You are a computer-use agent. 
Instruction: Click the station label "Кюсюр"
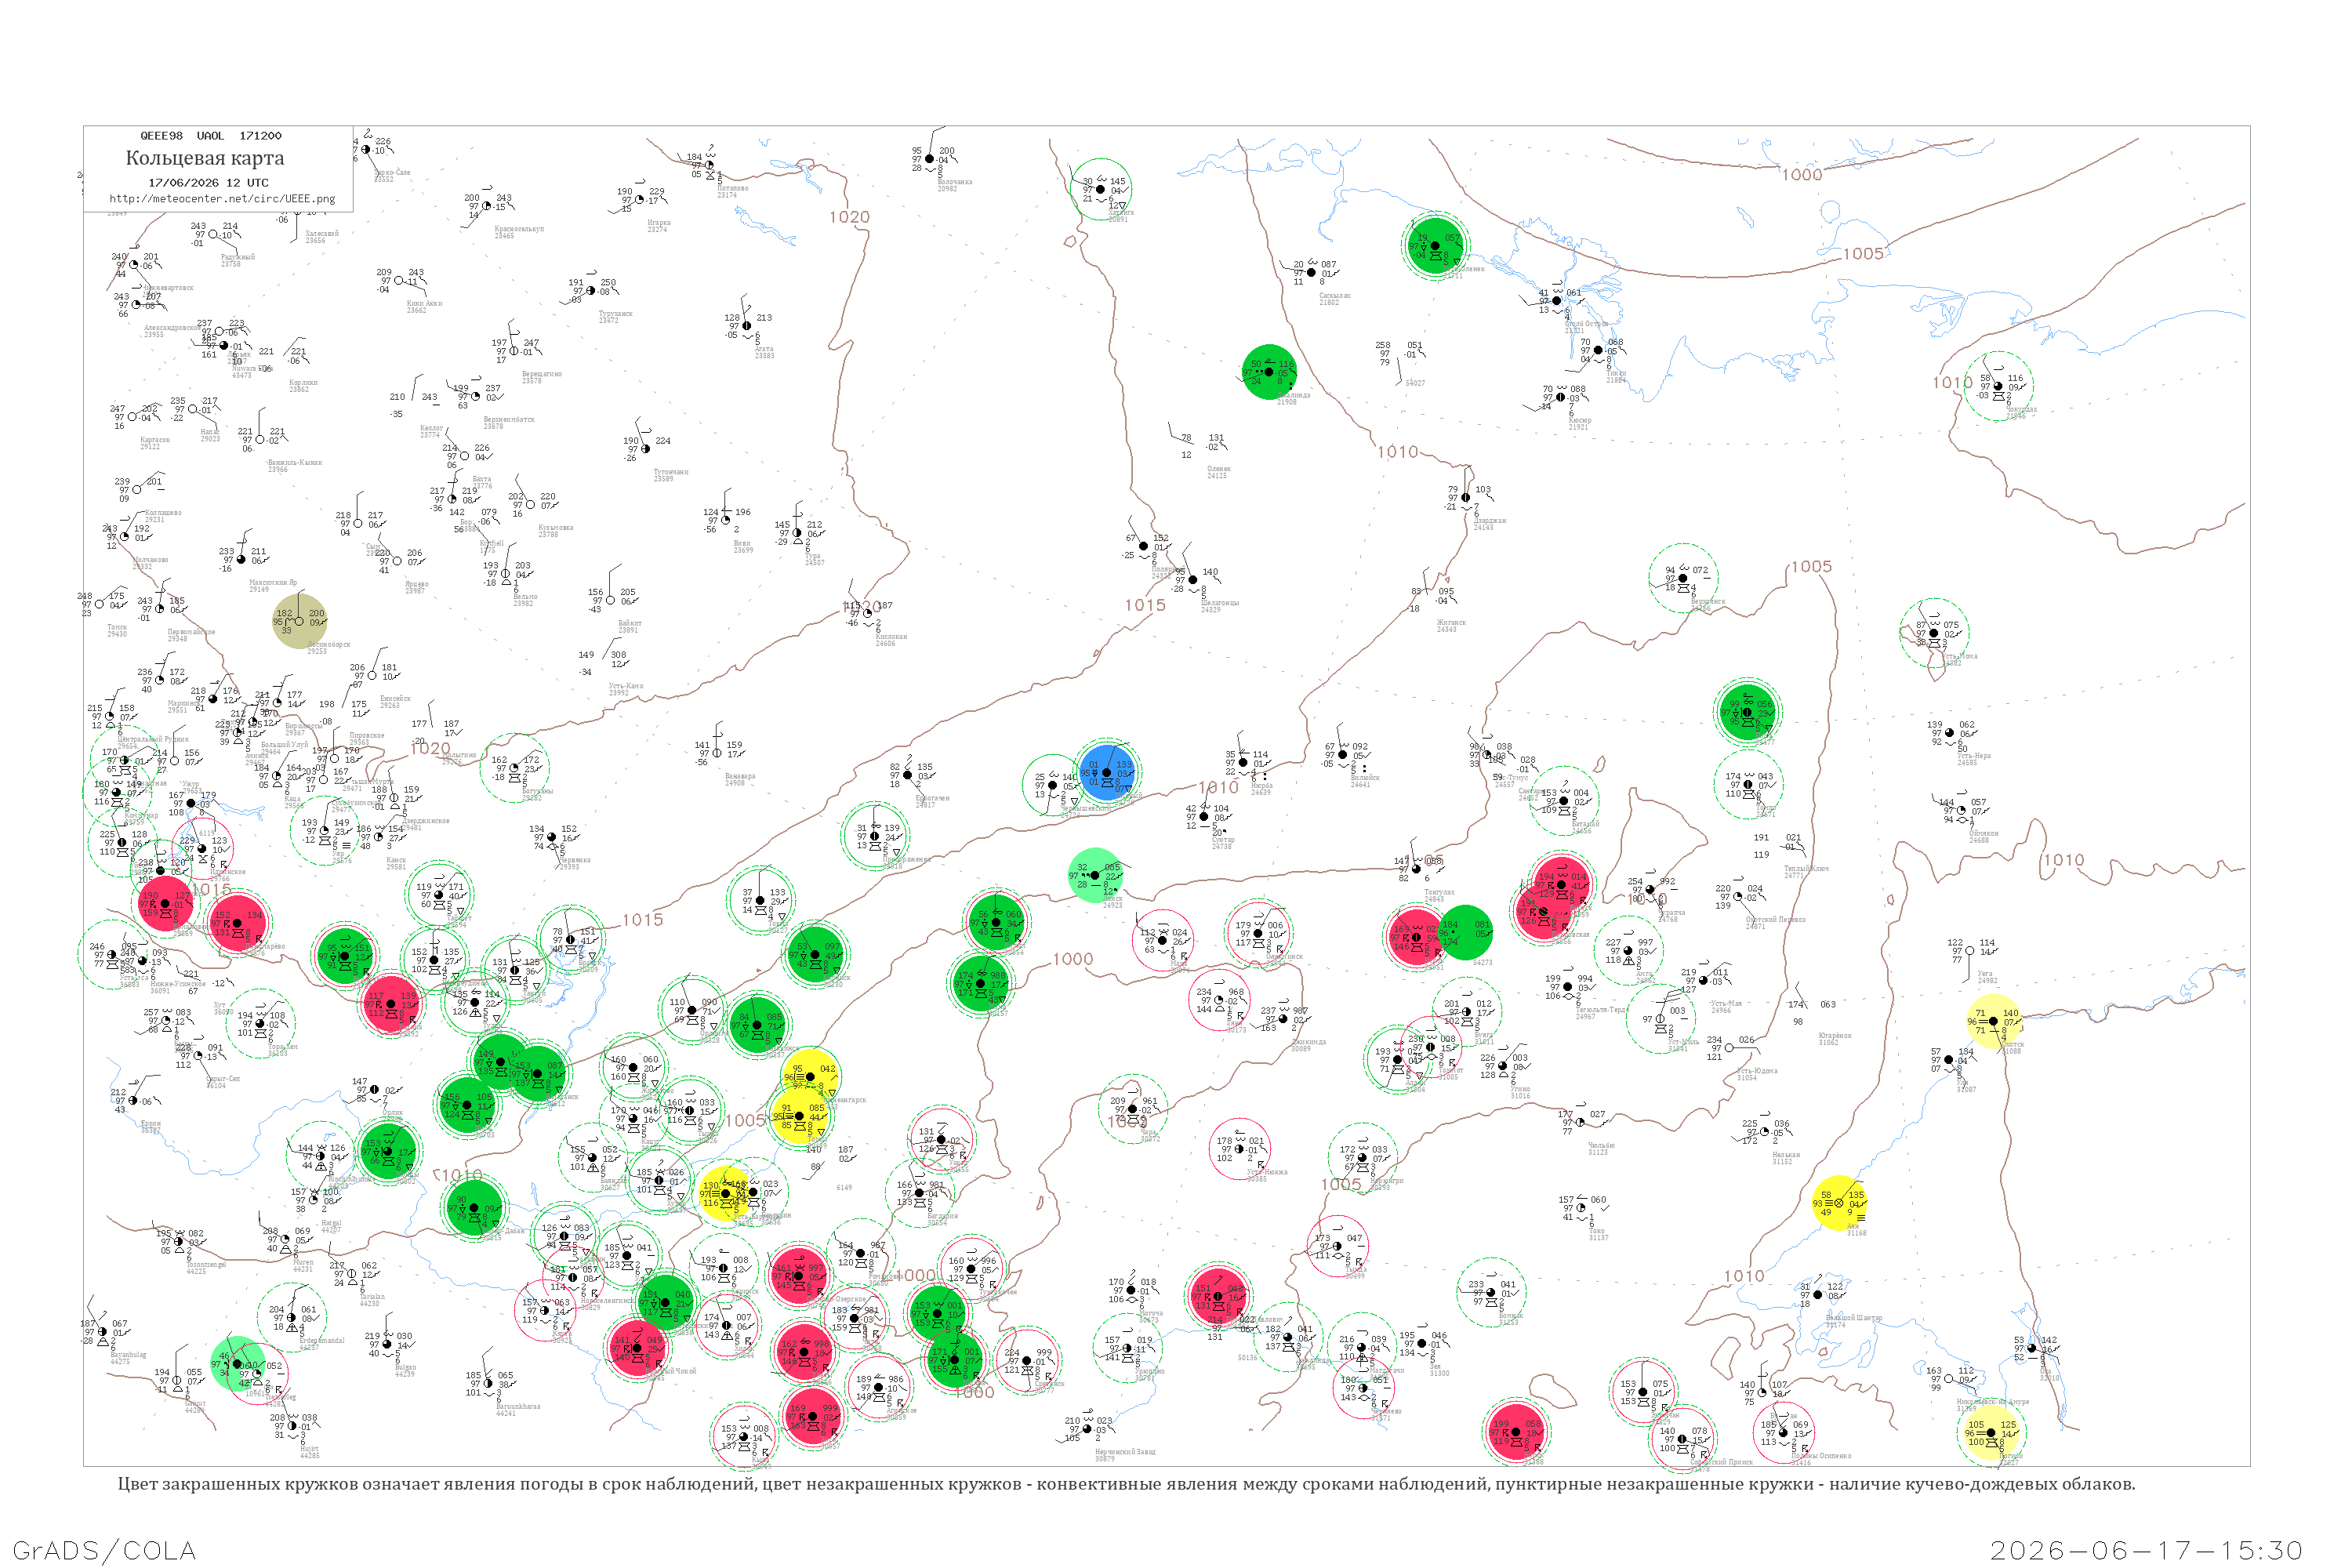click(1580, 420)
